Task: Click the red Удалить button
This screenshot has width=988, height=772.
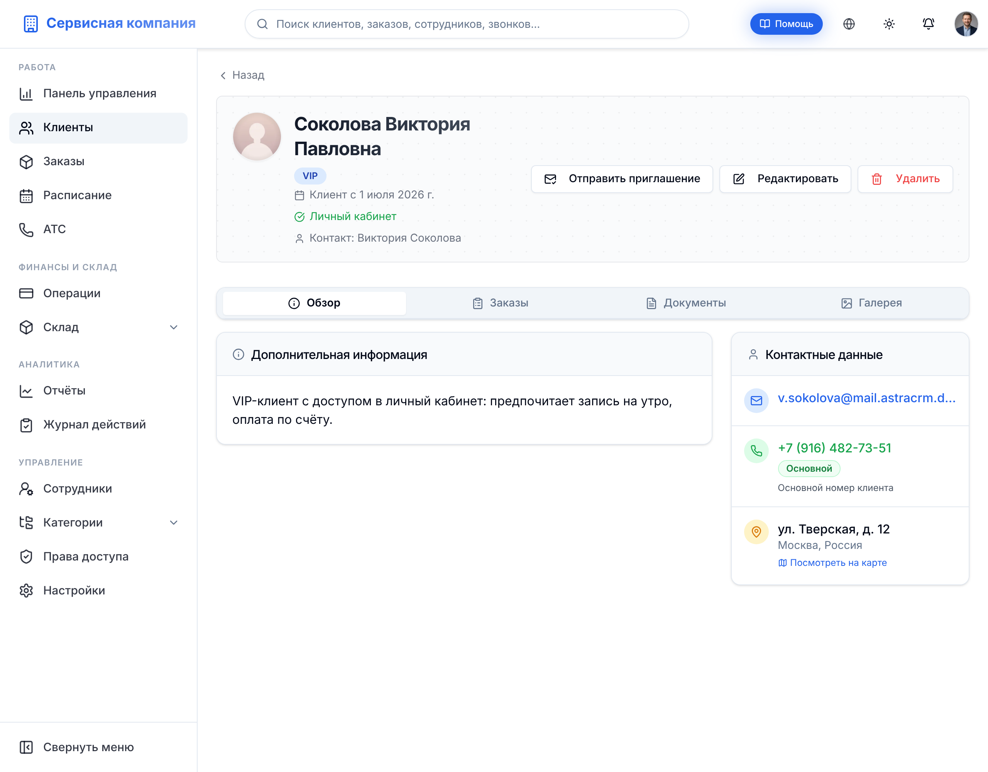Action: pyautogui.click(x=905, y=179)
